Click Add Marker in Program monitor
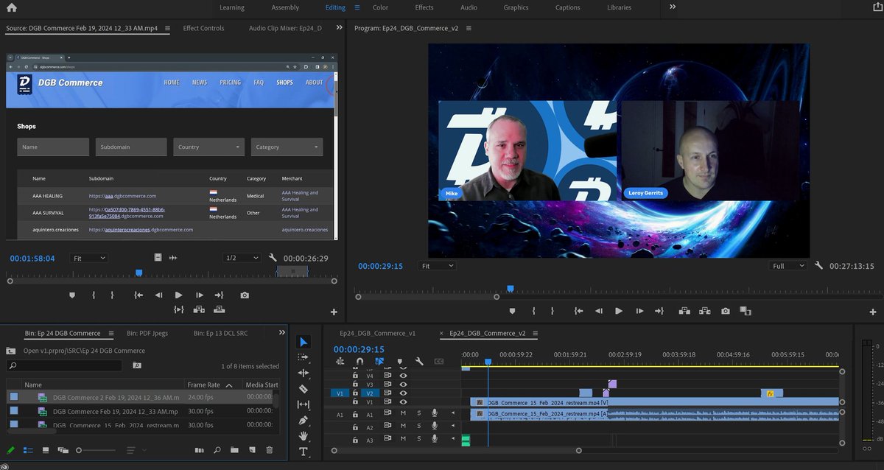The height and width of the screenshot is (470, 884). tap(513, 311)
